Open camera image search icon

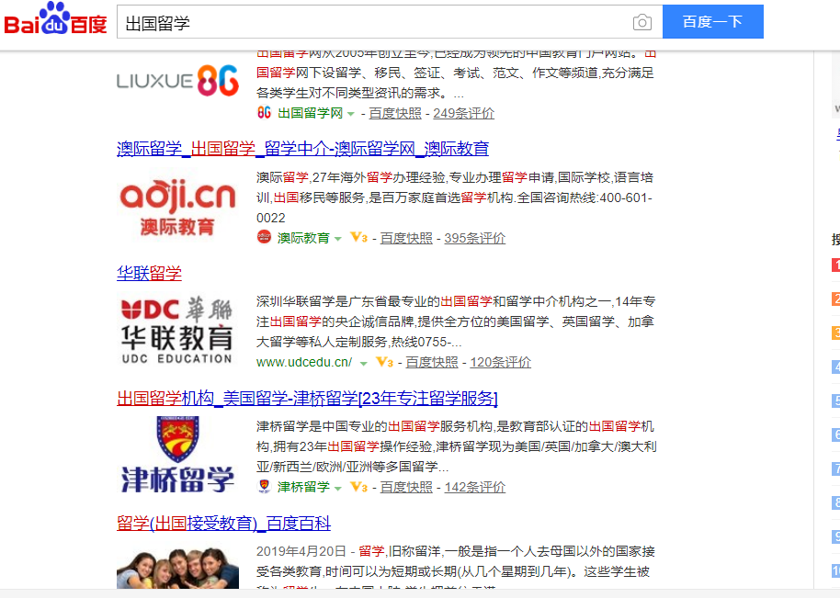641,22
